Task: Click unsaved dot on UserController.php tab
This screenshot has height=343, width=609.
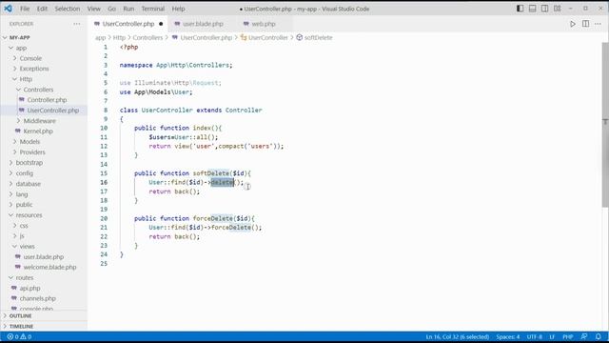Action: point(161,24)
